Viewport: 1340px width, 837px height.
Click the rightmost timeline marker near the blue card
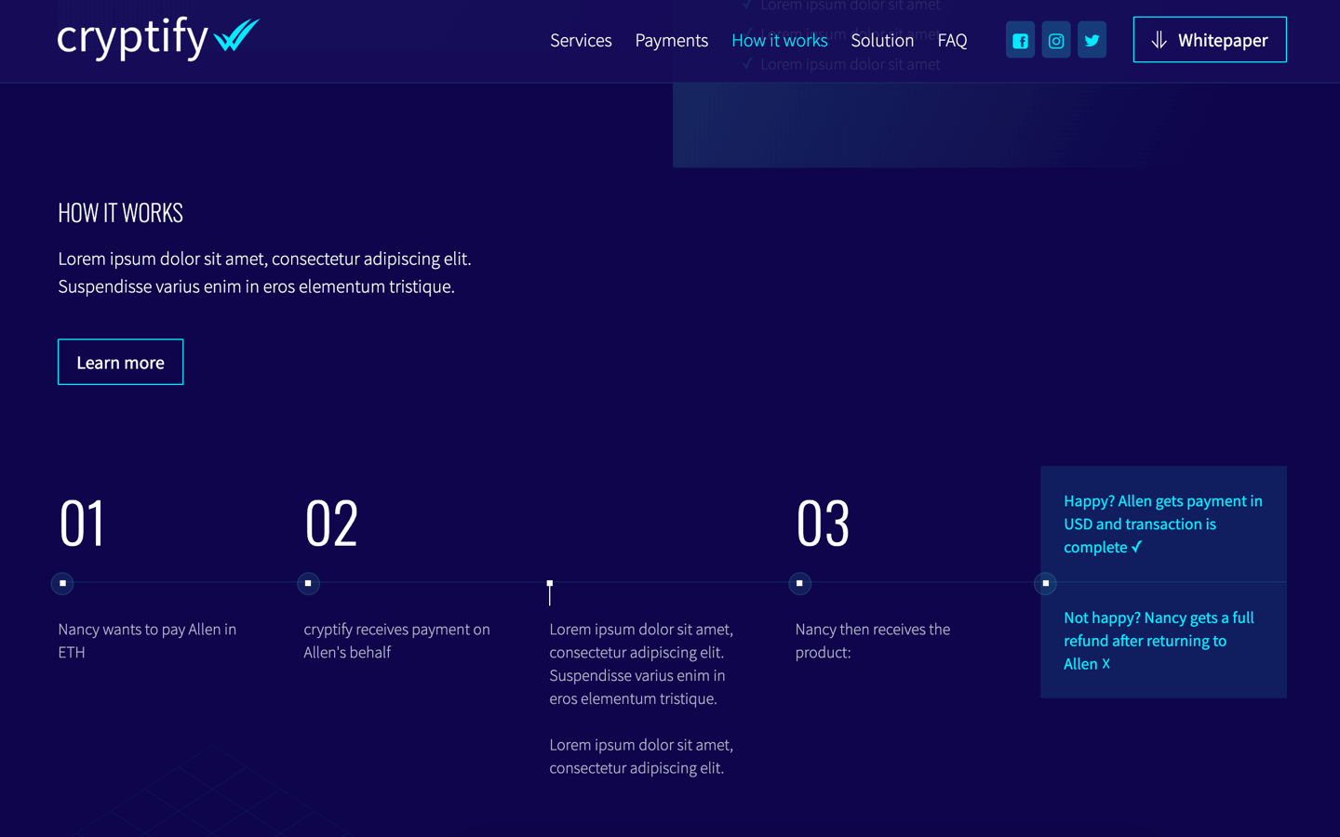[x=1045, y=583]
